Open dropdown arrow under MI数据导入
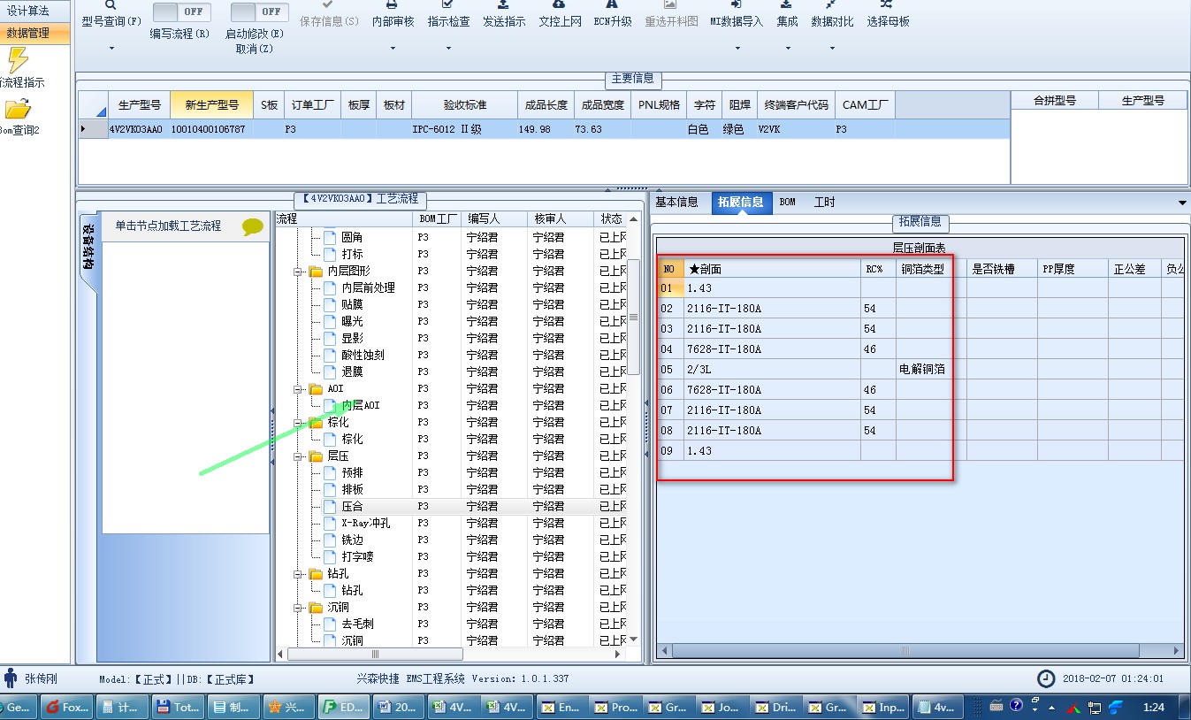This screenshot has width=1191, height=720. click(737, 48)
